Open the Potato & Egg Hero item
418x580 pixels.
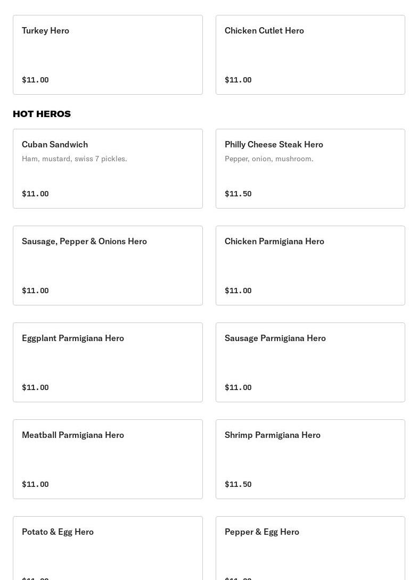[108, 548]
